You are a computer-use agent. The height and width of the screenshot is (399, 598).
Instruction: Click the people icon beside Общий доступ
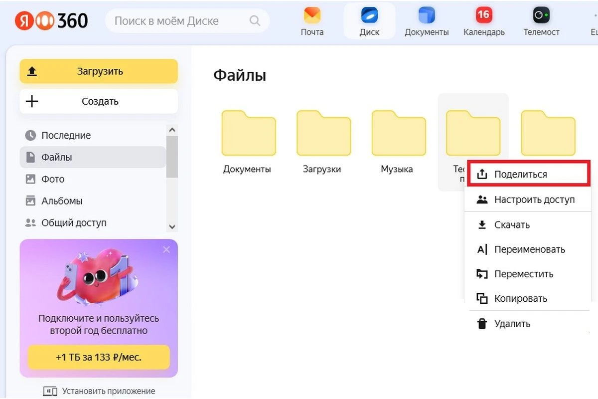(x=31, y=223)
